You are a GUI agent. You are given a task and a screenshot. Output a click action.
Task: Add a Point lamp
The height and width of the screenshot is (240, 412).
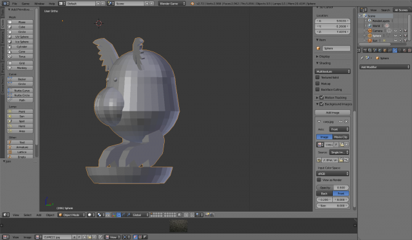coord(20,111)
